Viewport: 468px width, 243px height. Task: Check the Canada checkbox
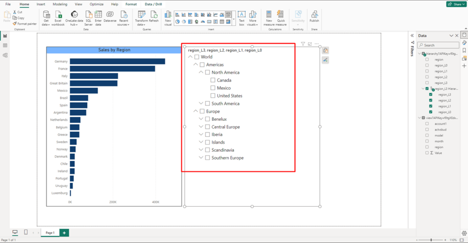[x=213, y=80]
